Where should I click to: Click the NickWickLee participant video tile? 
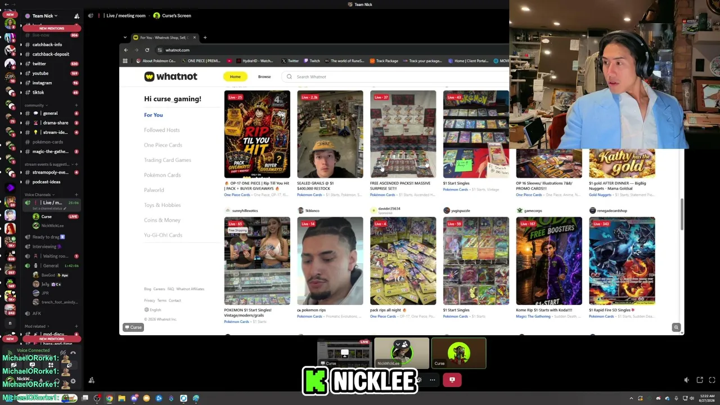402,353
